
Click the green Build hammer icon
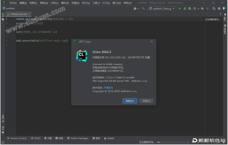click(x=143, y=8)
